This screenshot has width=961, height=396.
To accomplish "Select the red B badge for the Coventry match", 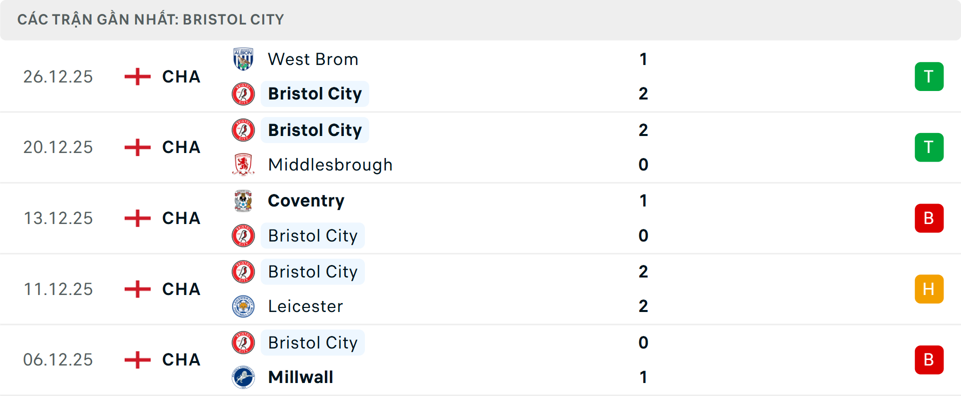I will click(x=929, y=218).
